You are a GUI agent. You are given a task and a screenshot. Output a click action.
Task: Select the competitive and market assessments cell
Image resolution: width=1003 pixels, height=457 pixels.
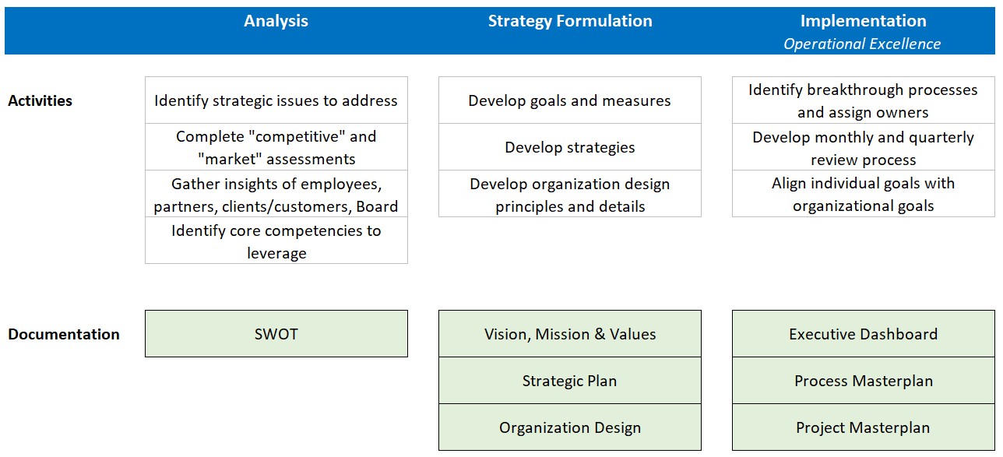[x=276, y=147]
